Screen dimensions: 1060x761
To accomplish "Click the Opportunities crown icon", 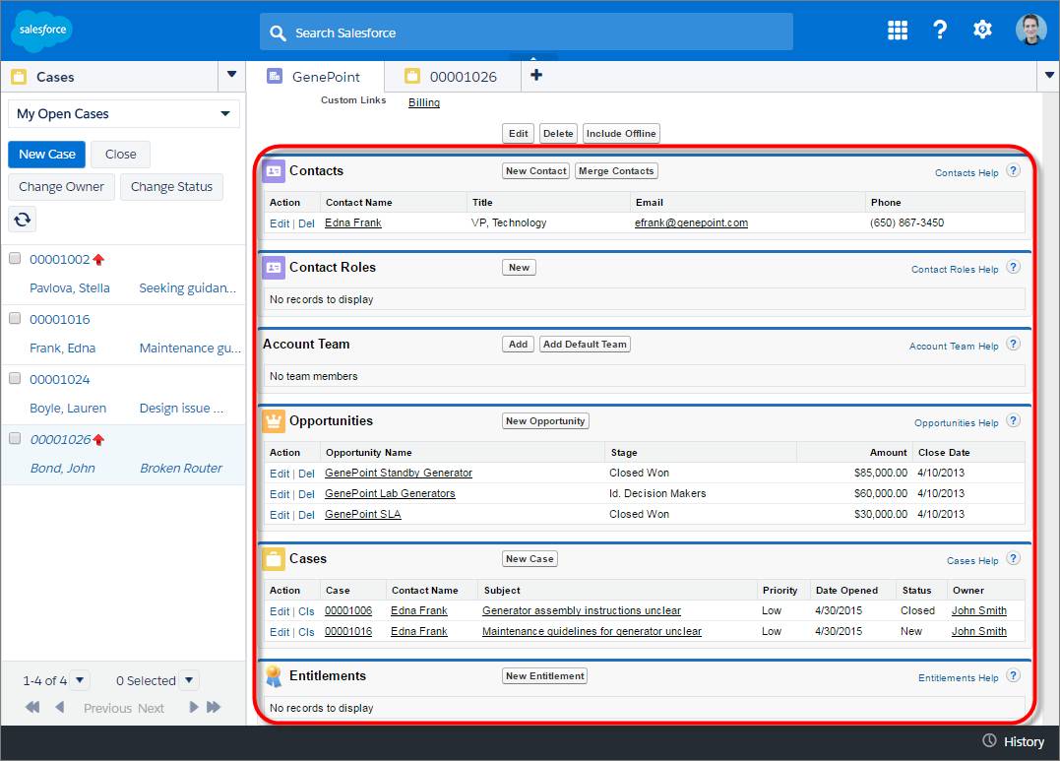I will coord(274,421).
